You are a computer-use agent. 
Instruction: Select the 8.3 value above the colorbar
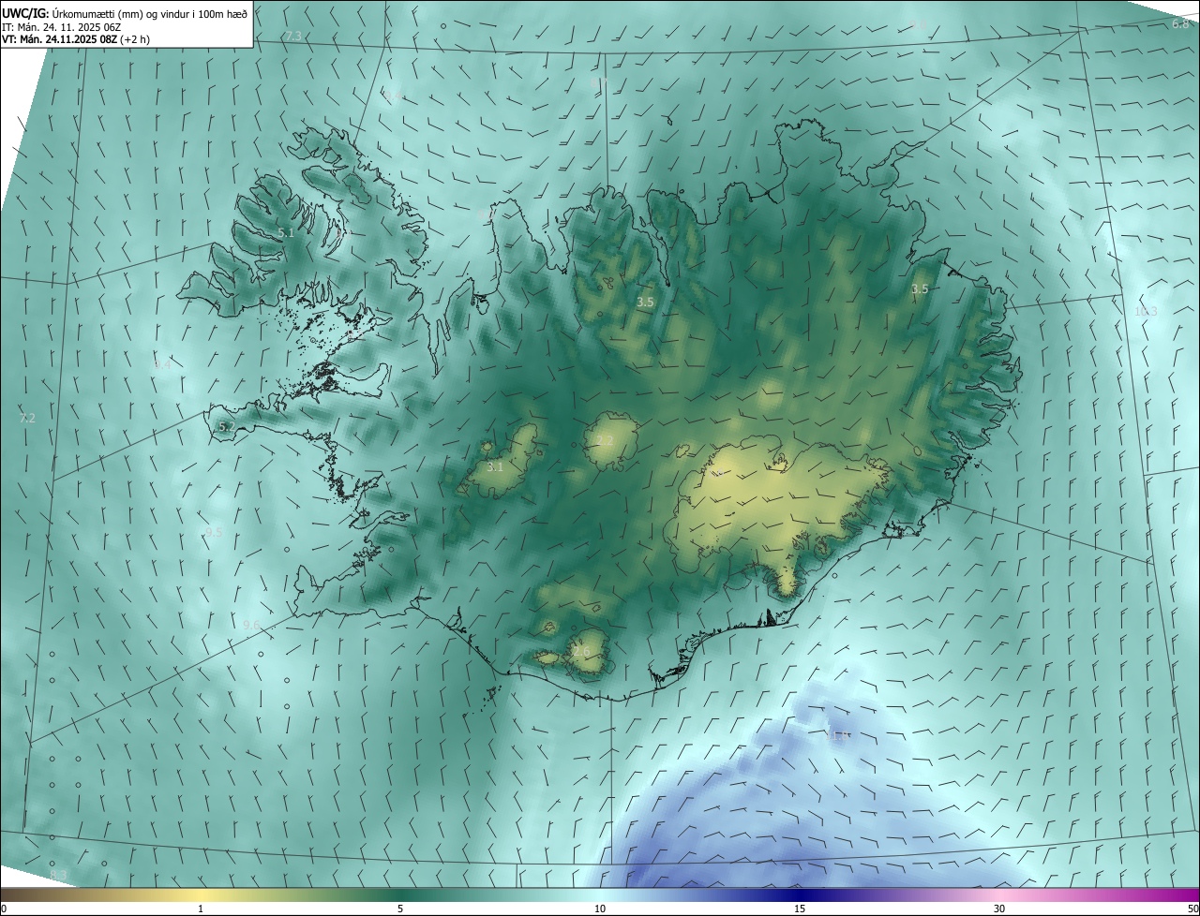click(x=58, y=875)
